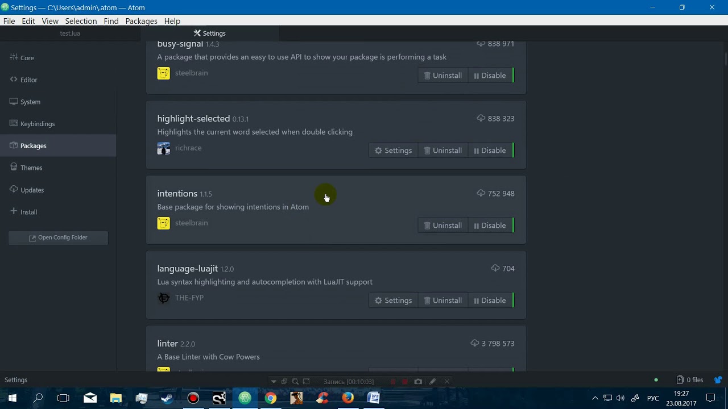Open THE-FYP author link
Viewport: 728px width, 409px height.
(x=189, y=298)
